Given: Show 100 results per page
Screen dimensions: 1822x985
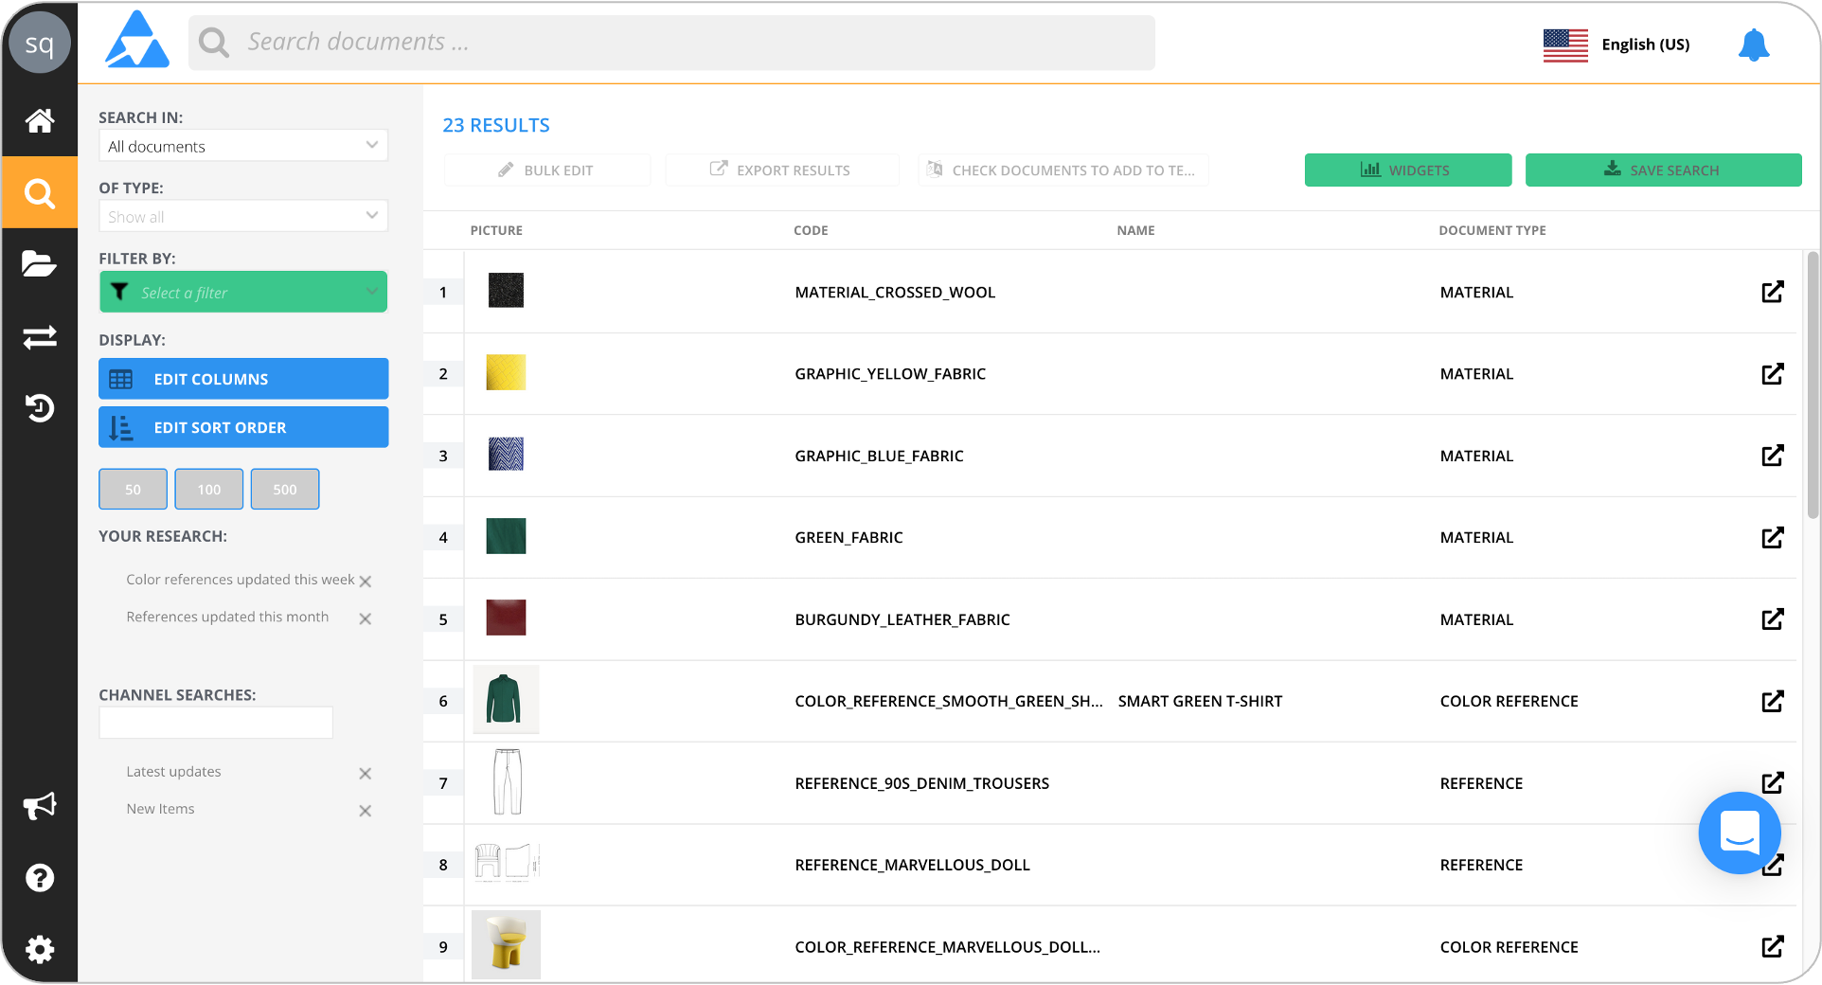Looking at the screenshot, I should point(209,490).
